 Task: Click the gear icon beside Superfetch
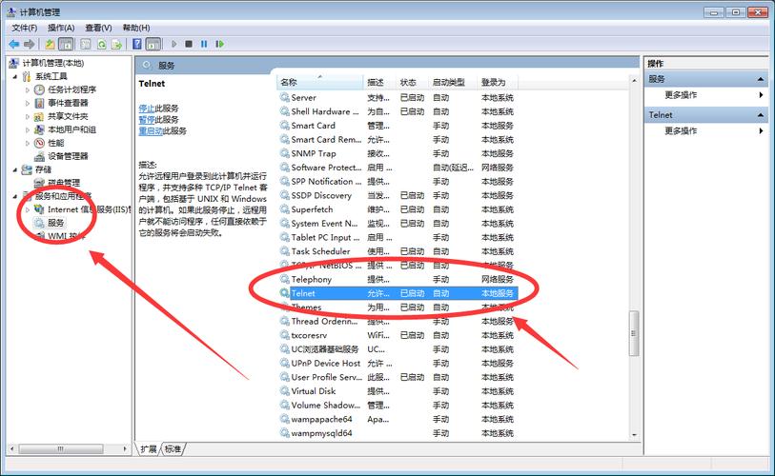click(285, 209)
